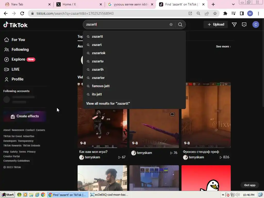Viewport: 264px width, 198px height.
Task: Open the Explore page
Action: (x=20, y=59)
